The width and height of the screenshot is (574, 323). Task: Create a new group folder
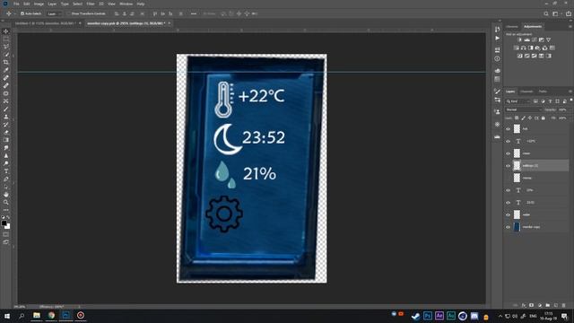pyautogui.click(x=548, y=305)
